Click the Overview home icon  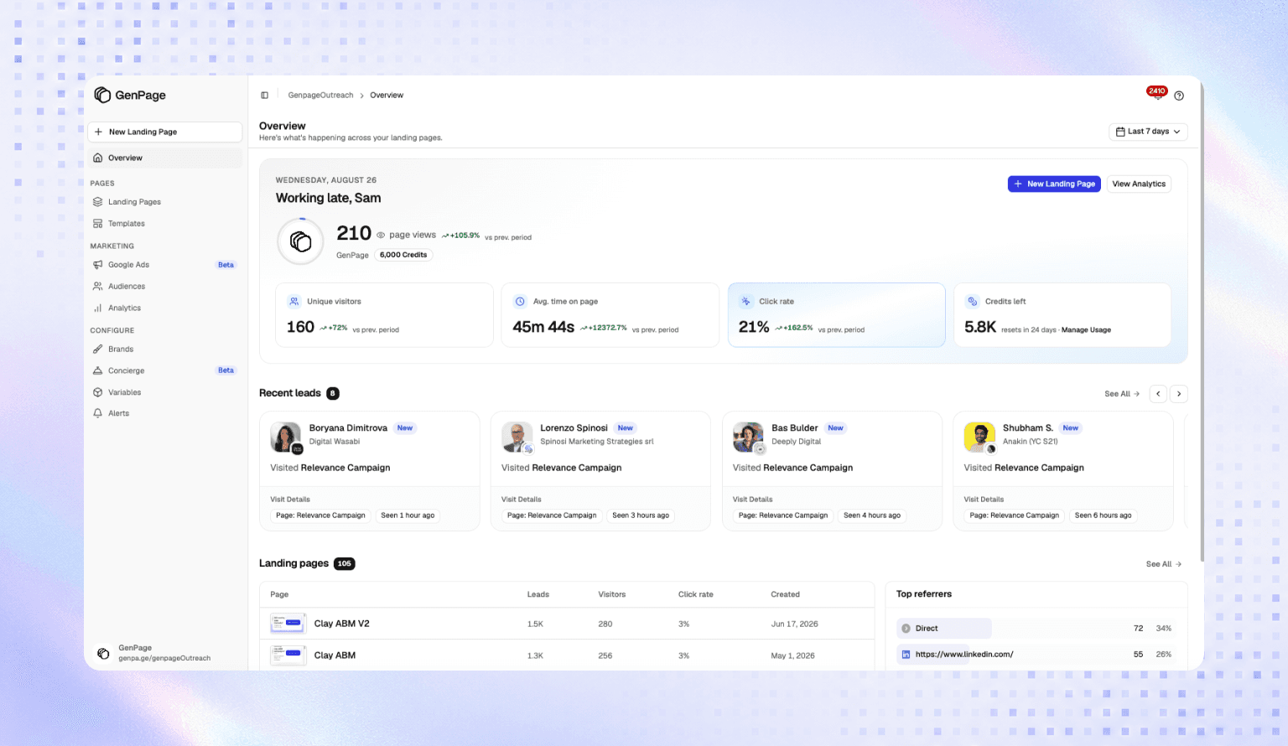coord(98,158)
